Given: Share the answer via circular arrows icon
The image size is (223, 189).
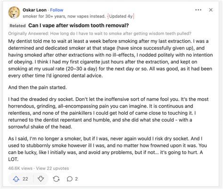Looking at the screenshot, I should (x=56, y=179).
